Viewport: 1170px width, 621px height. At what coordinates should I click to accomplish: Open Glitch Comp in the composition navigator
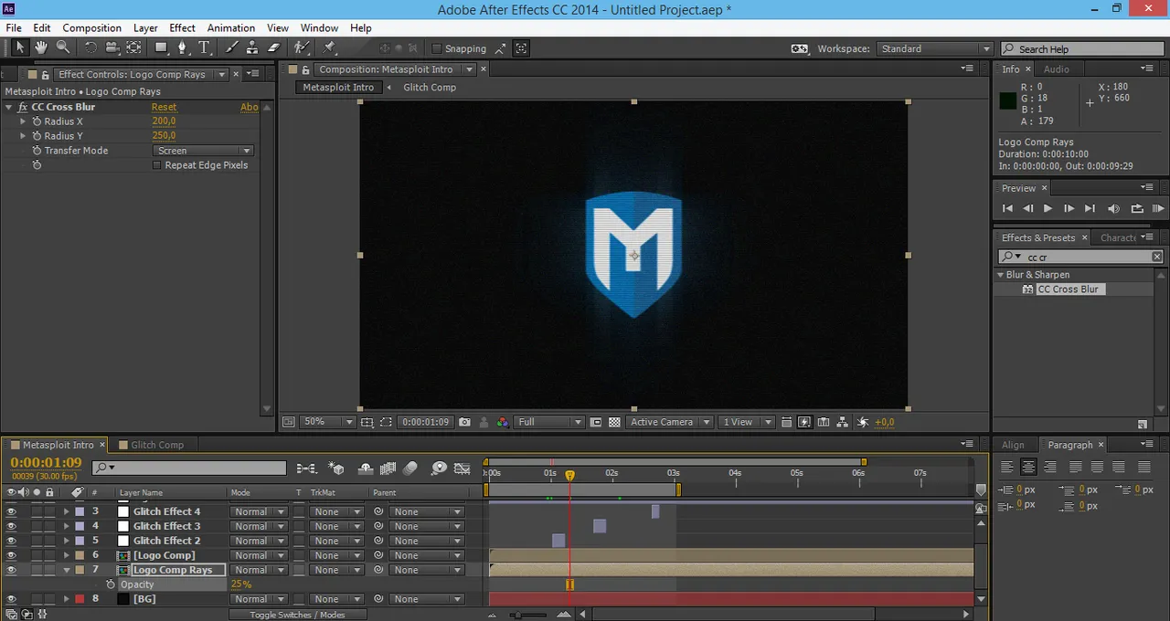[x=430, y=88]
